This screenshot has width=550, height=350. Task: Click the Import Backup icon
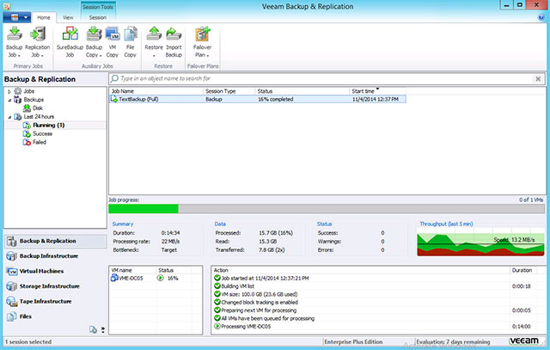(173, 36)
